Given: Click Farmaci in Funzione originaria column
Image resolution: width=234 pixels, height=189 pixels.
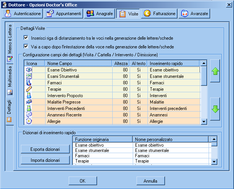Looking at the screenshot, I should click(103, 156).
